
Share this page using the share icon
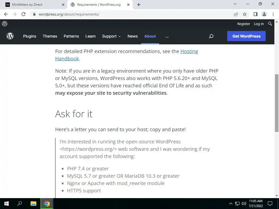point(236,14)
